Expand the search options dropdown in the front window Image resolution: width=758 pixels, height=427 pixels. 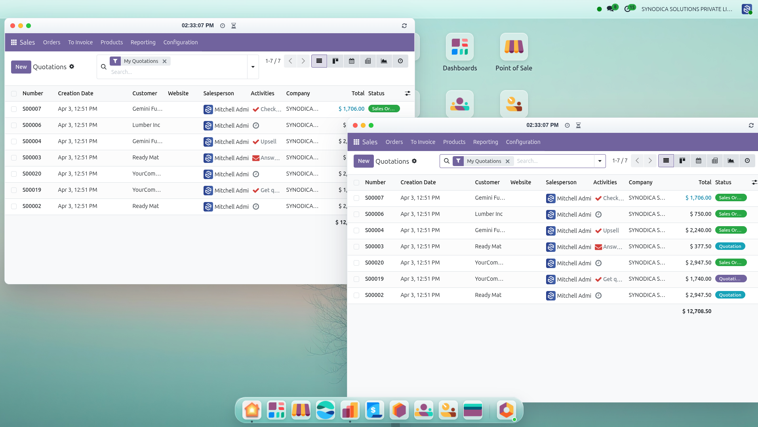click(600, 161)
